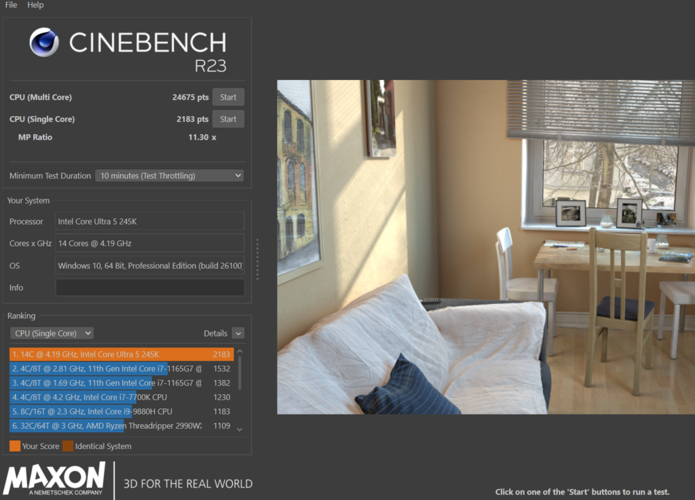The width and height of the screenshot is (695, 500).
Task: Expand the Details dropdown in Ranking panel
Action: [x=237, y=333]
